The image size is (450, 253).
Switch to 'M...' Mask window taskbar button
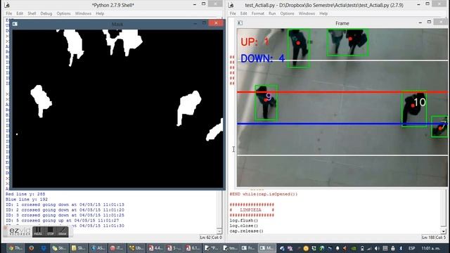point(267,248)
